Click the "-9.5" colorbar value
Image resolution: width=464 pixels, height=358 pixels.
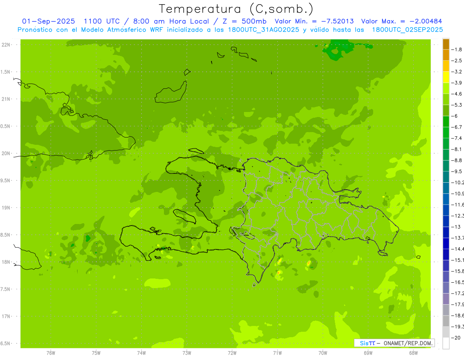[457, 171]
